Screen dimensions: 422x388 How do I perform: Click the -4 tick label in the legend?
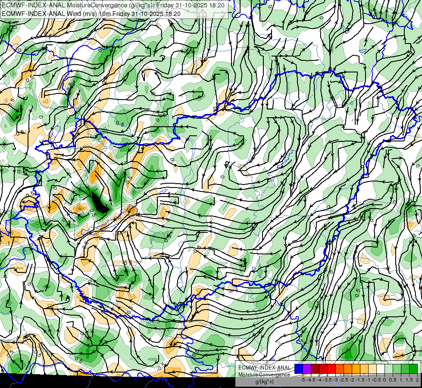(x=319, y=380)
